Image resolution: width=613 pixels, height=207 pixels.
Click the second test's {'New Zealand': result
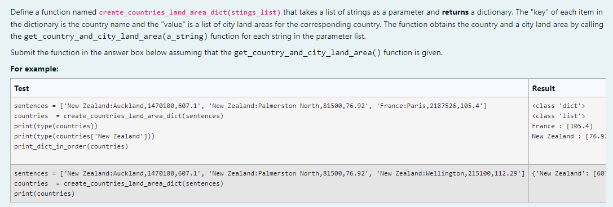click(x=569, y=173)
